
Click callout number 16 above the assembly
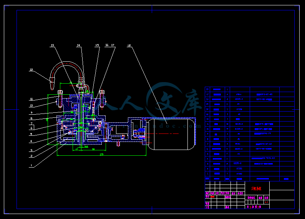pyautogui.click(x=107, y=45)
